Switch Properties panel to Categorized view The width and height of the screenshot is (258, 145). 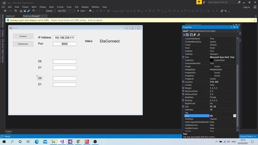pos(184,35)
